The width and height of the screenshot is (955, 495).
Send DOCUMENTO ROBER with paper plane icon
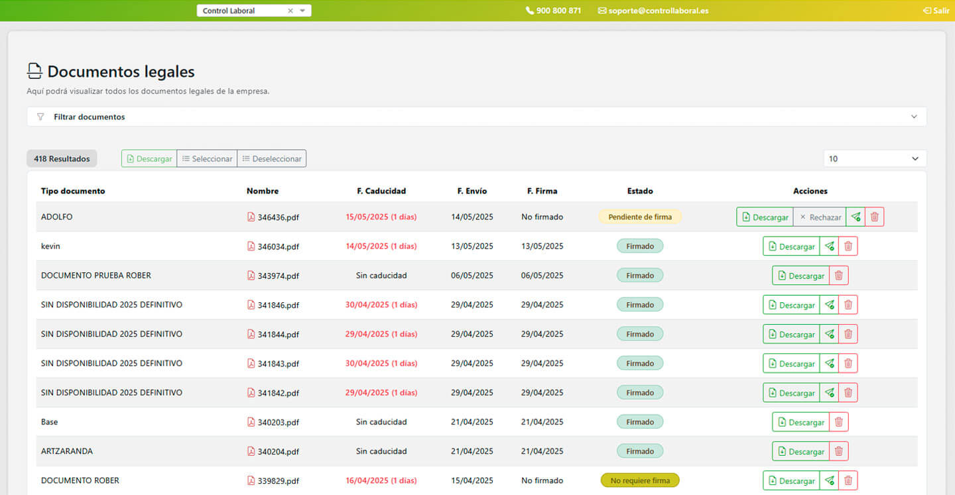(829, 480)
